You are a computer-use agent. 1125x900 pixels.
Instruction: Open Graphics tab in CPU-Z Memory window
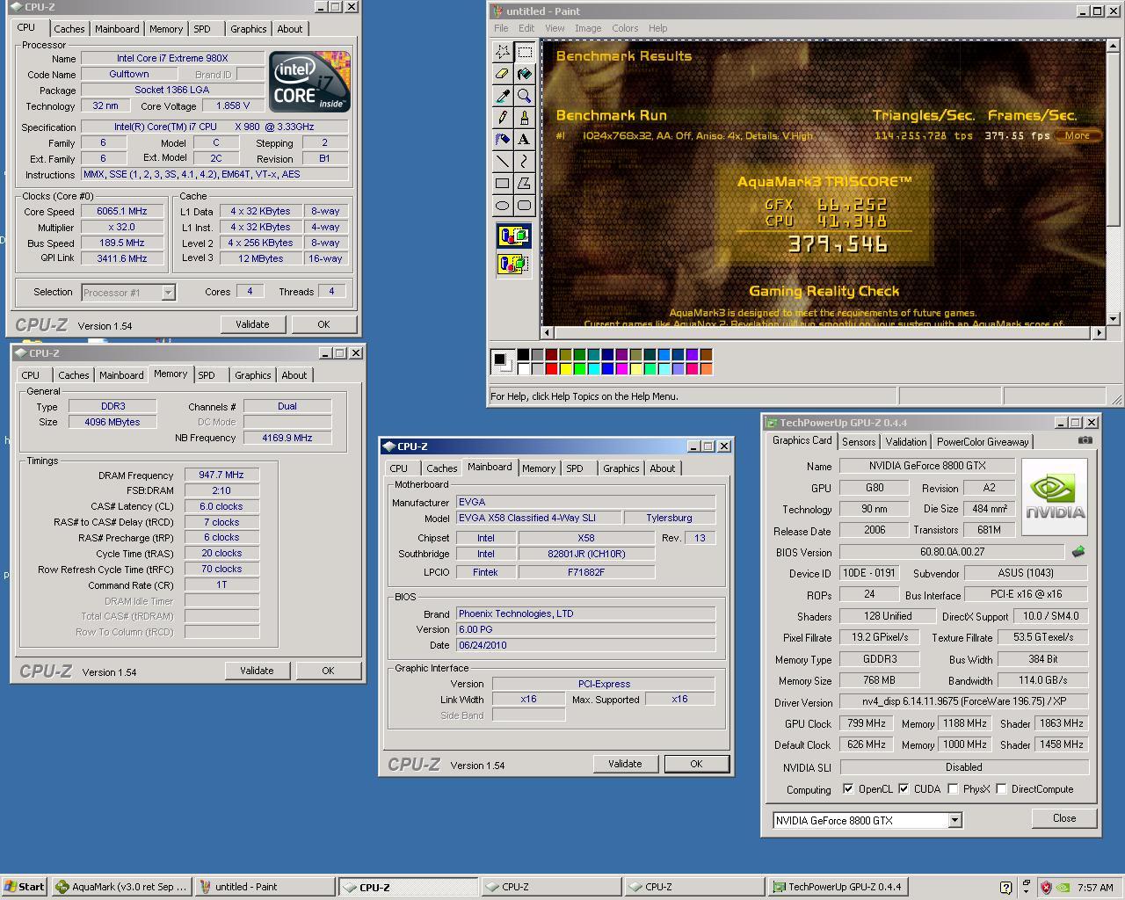pyautogui.click(x=253, y=375)
